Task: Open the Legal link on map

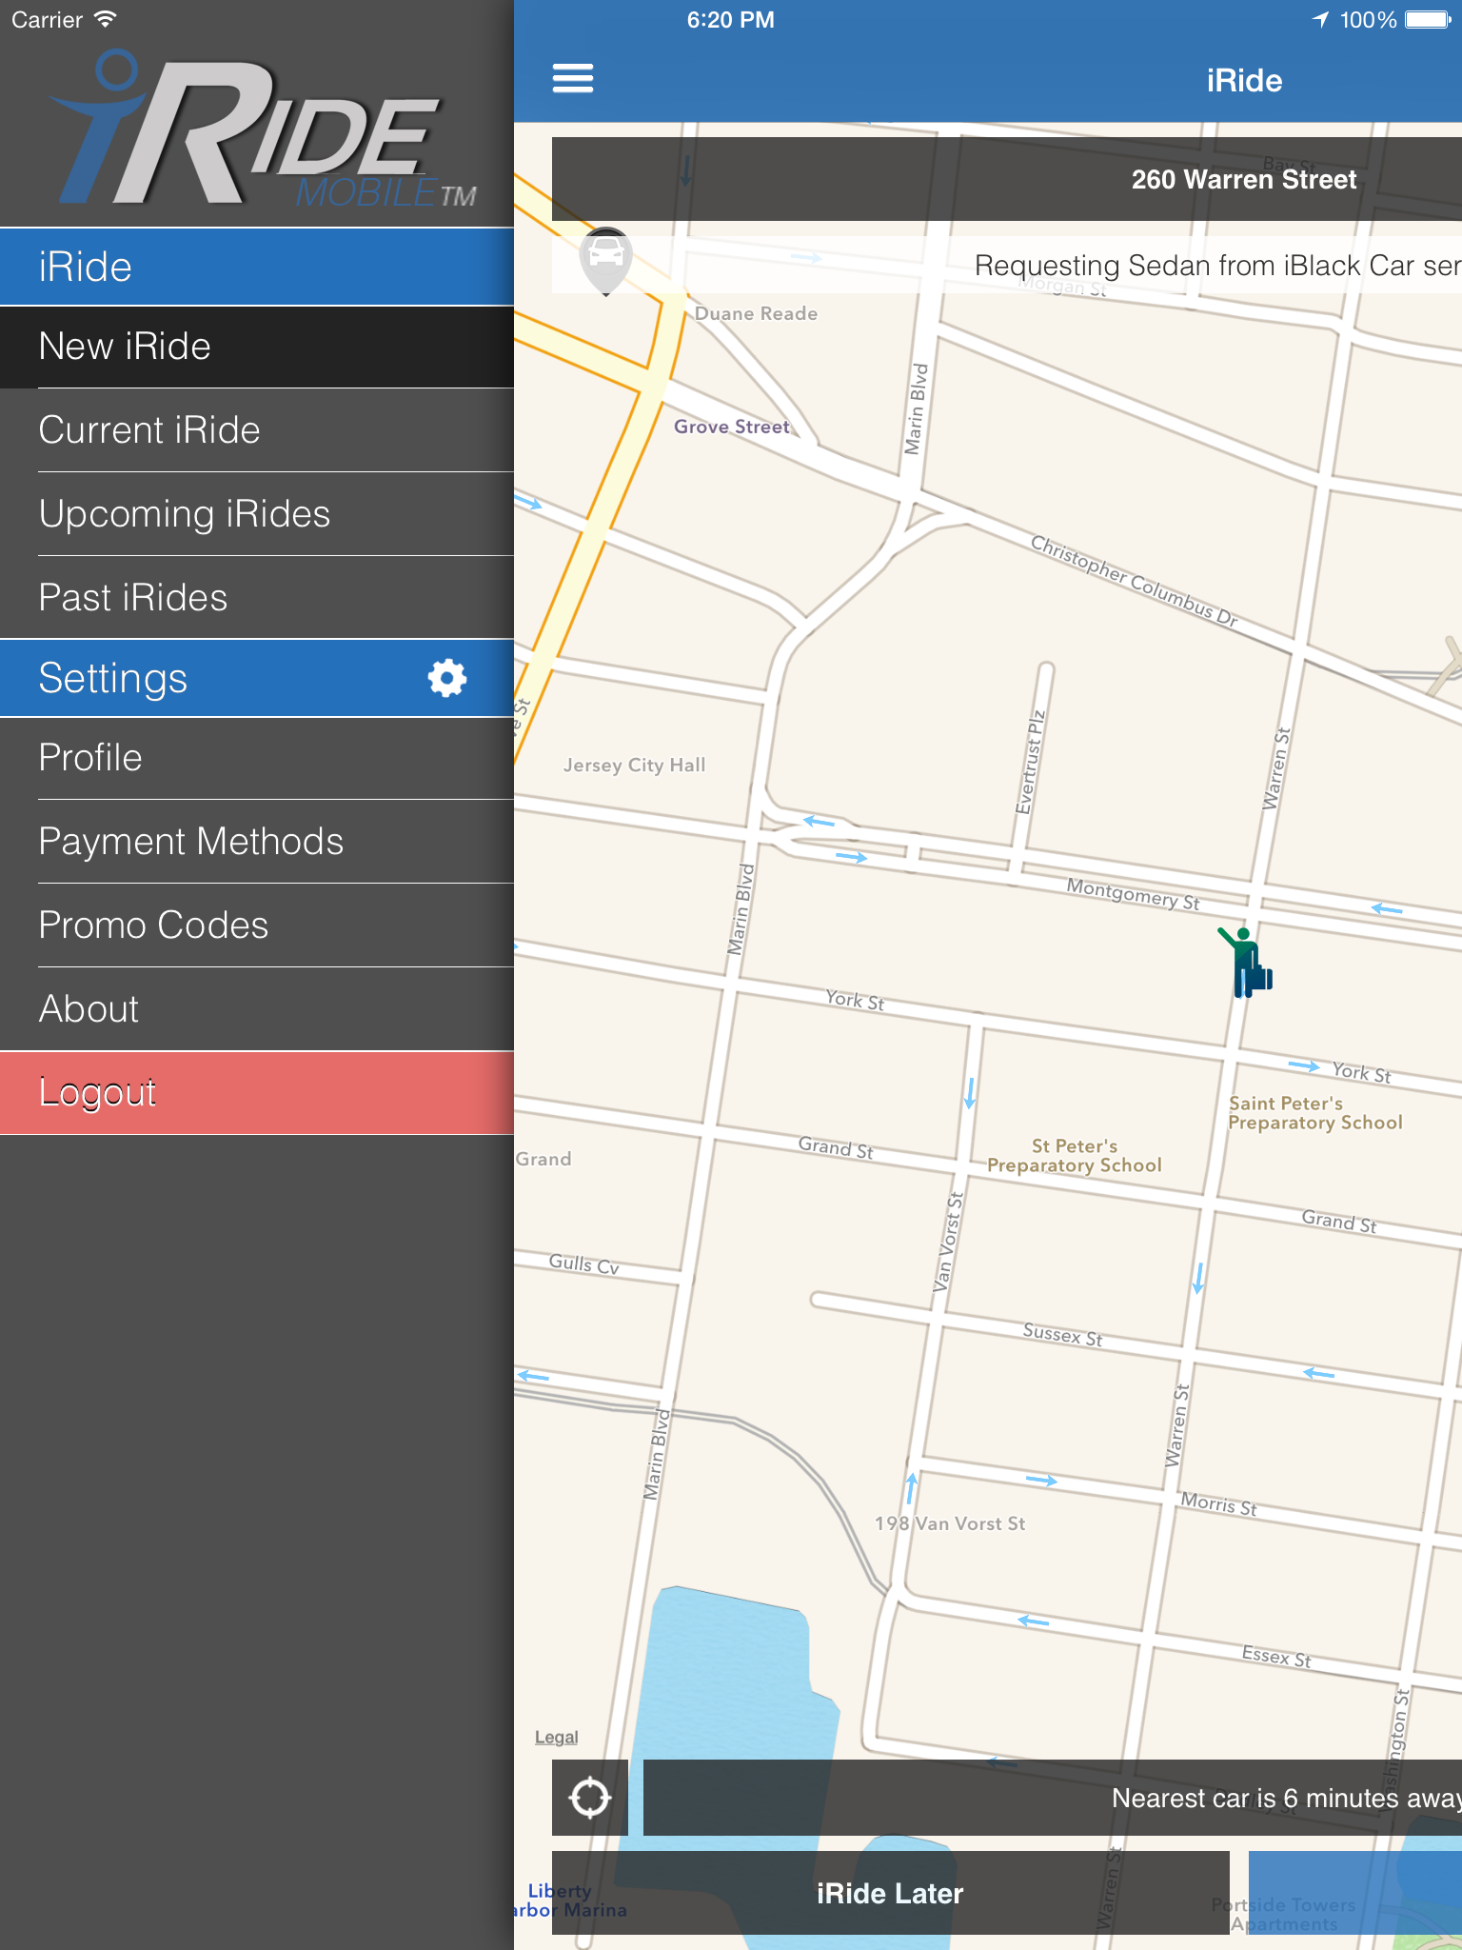Action: 557,1737
